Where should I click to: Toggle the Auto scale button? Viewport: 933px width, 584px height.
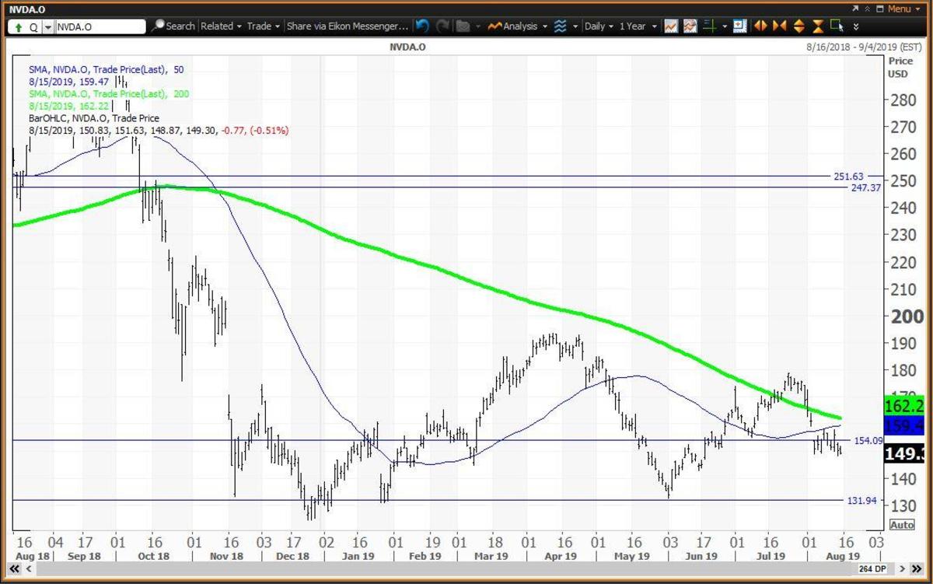pos(901,525)
